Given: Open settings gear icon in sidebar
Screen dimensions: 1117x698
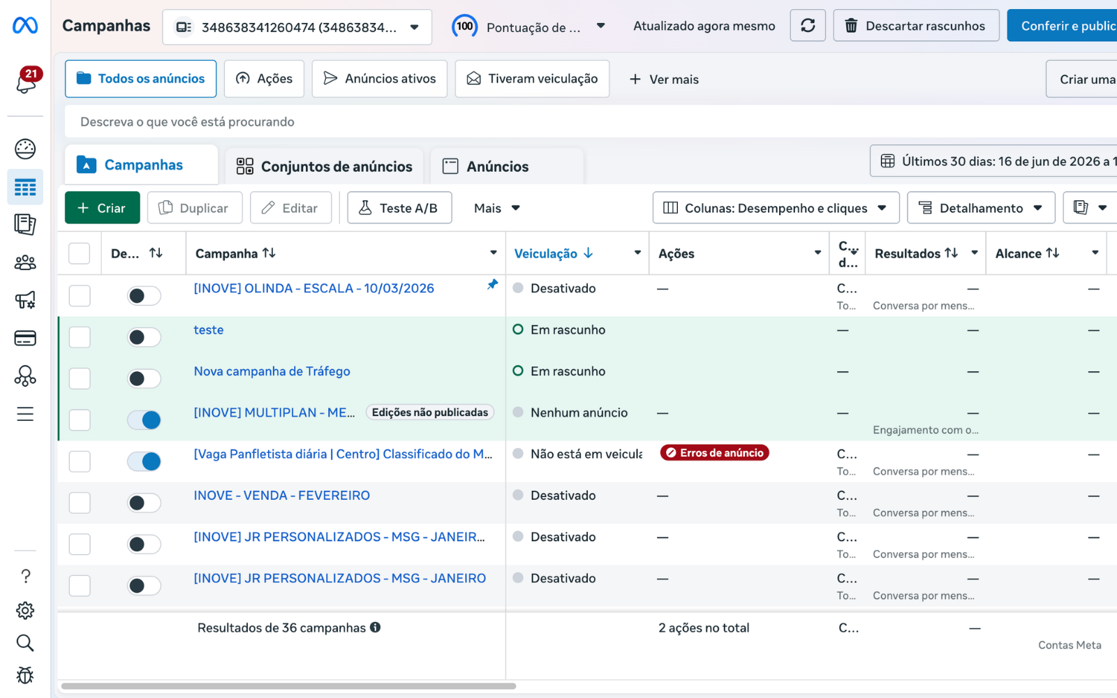Looking at the screenshot, I should click(x=25, y=611).
